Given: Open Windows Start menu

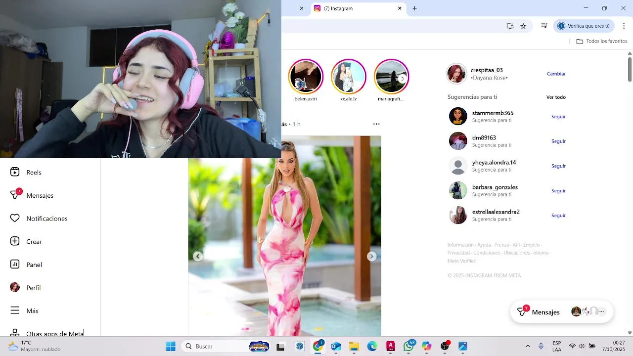Looking at the screenshot, I should point(171,346).
